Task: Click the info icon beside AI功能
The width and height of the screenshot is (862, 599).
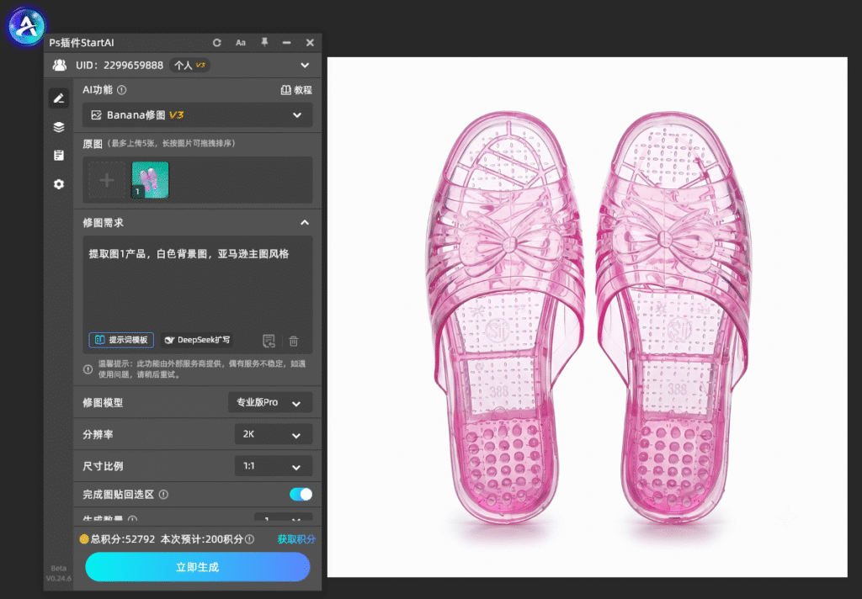Action: click(122, 89)
